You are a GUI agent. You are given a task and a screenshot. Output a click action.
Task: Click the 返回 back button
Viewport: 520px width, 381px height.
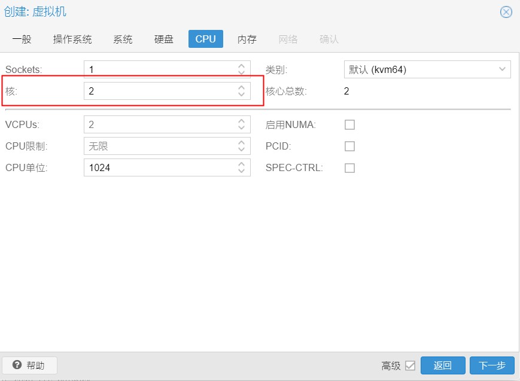(443, 365)
